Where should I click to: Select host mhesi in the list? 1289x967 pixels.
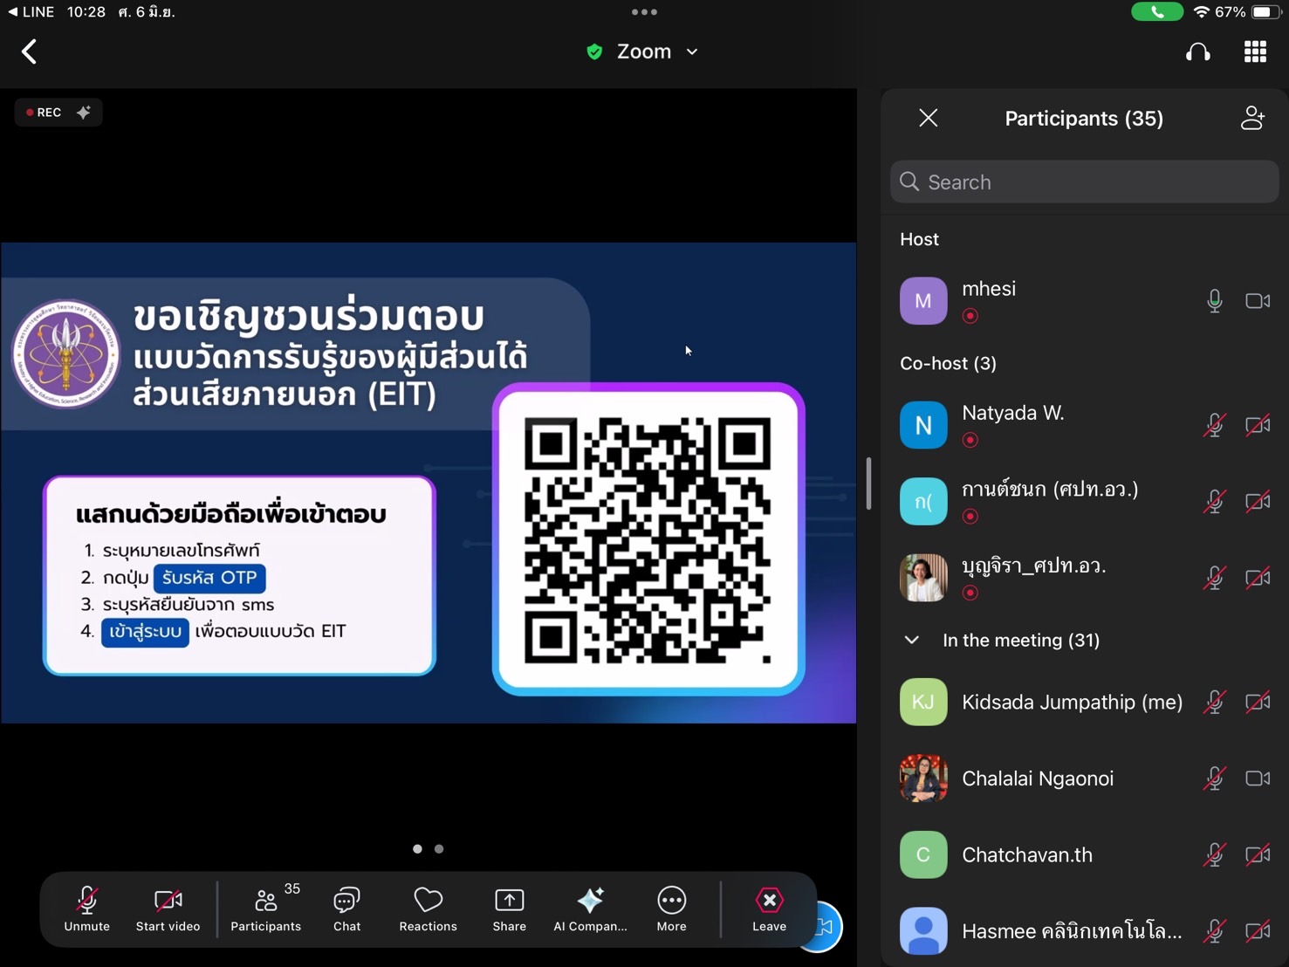click(1084, 300)
